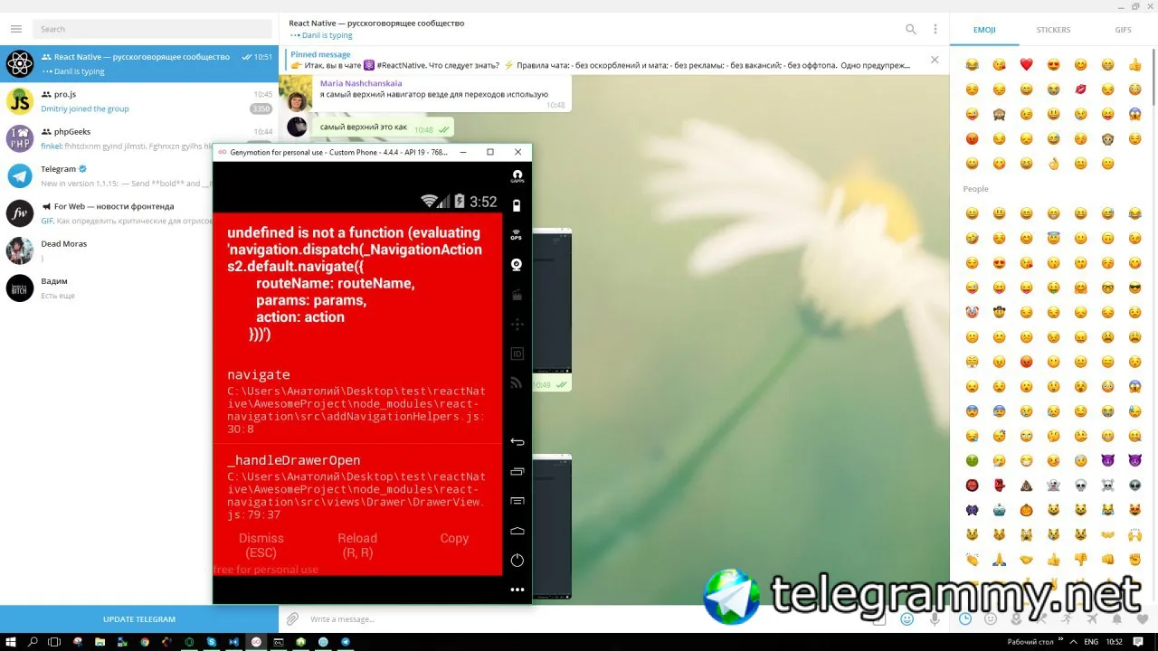The width and height of the screenshot is (1158, 651).
Task: Insert the ghost emoji
Action: click(1053, 486)
